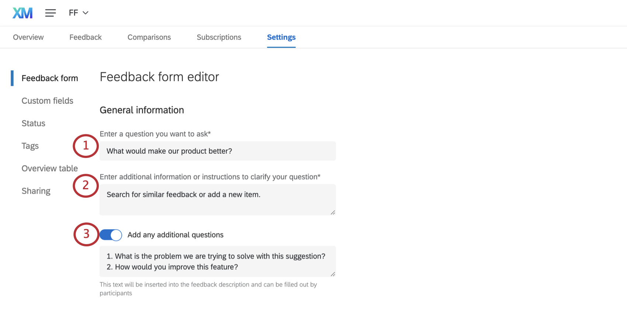Open the Tags settings section
The width and height of the screenshot is (627, 313).
click(x=30, y=146)
